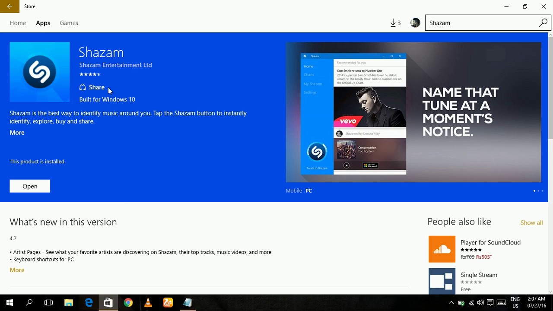
Task: Click the 'Free' price label
Action: [x=465, y=289]
